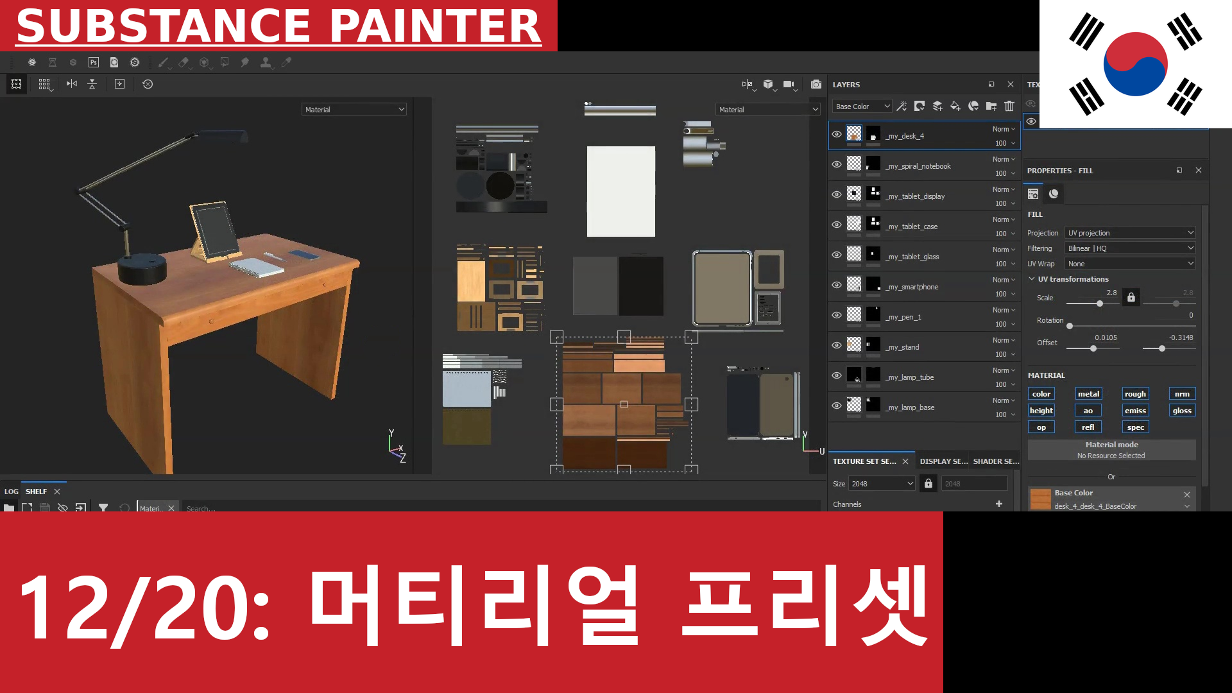Click the vertical mirror flip icon
Image resolution: width=1232 pixels, height=693 pixels.
[x=92, y=84]
